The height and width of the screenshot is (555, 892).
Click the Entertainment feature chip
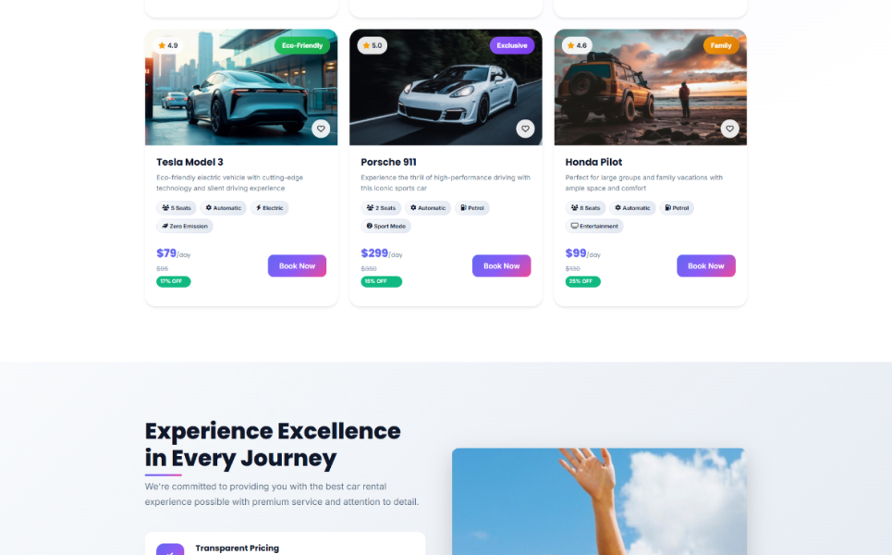tap(594, 226)
